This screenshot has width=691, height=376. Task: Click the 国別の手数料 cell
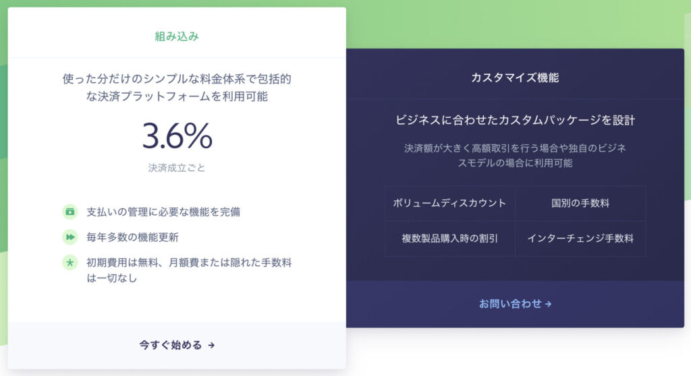pyautogui.click(x=580, y=203)
